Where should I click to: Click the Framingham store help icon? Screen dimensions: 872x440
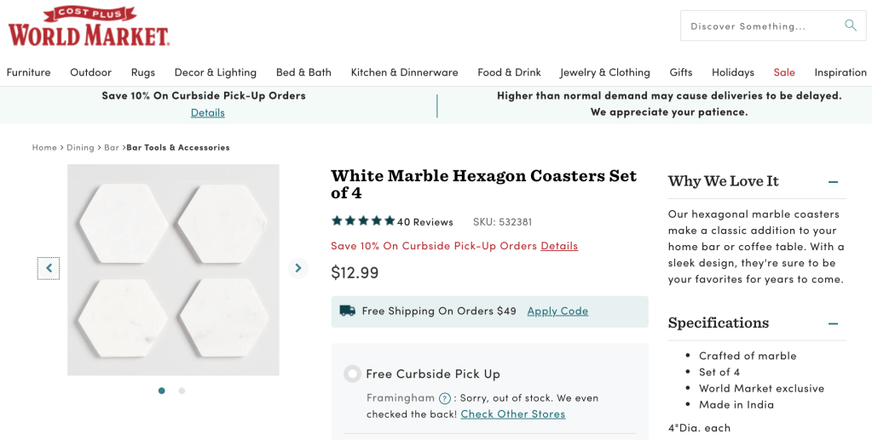pos(444,398)
